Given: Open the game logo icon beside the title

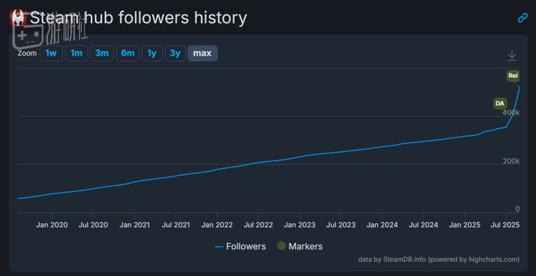Looking at the screenshot, I should (x=18, y=18).
